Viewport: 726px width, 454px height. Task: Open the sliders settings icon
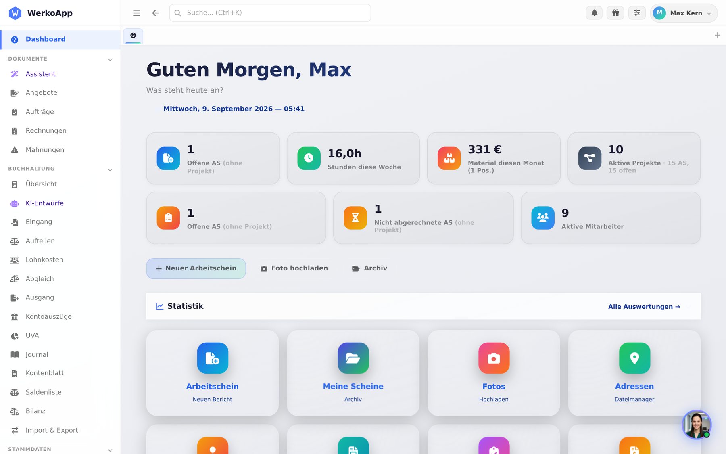pos(637,13)
